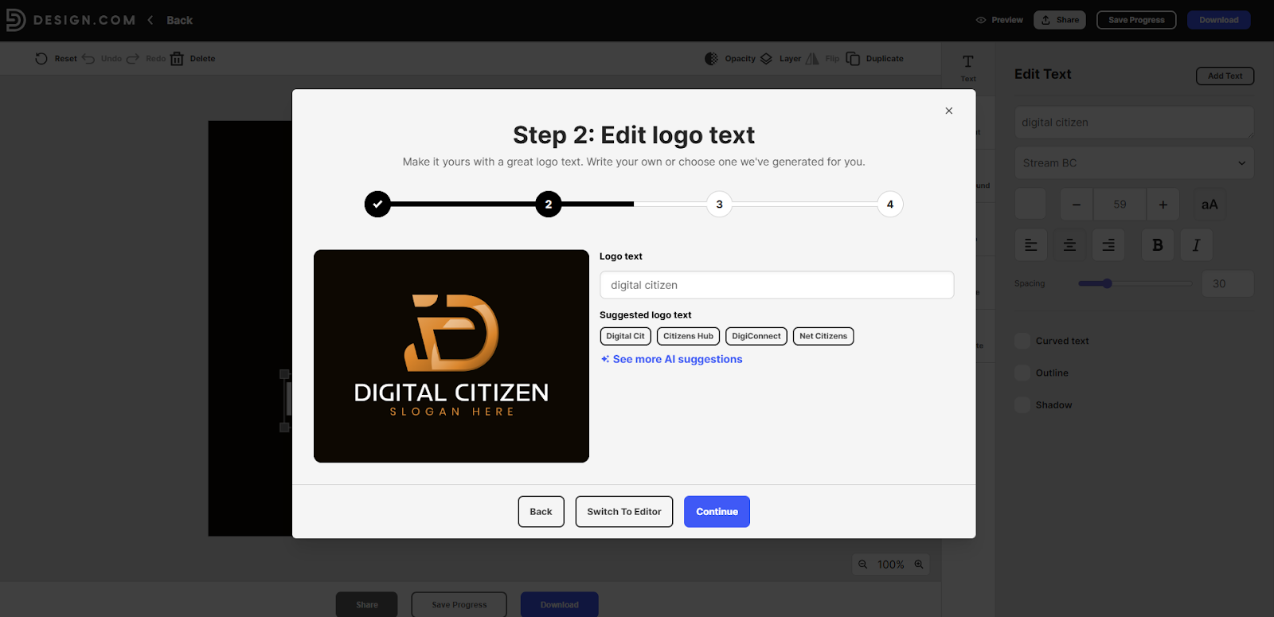The image size is (1274, 617).
Task: Click the bottom Share button
Action: click(x=367, y=604)
